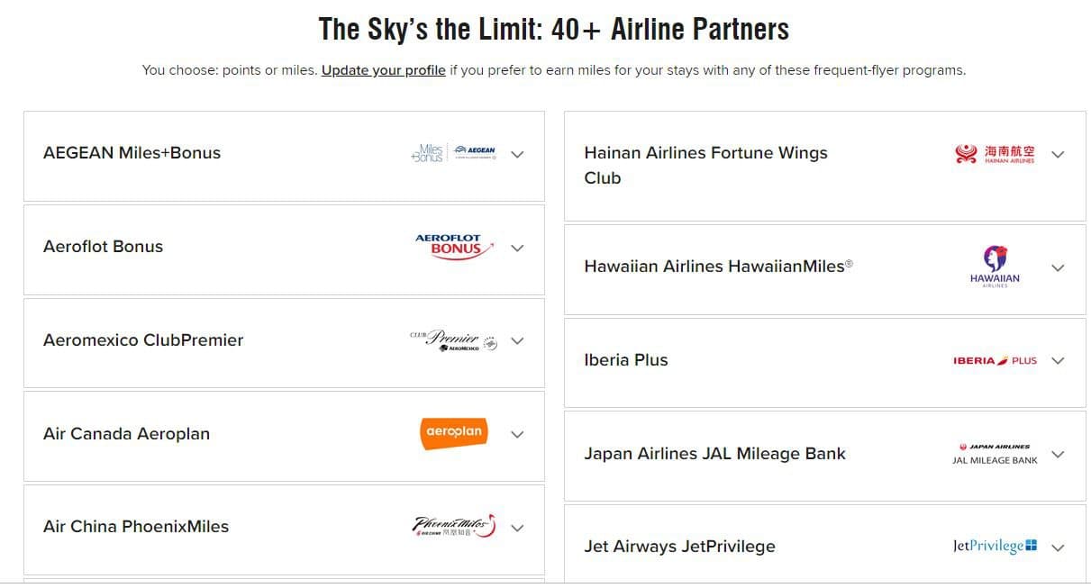Click the JAL Mileage Bank logo
1091x588 pixels.
click(995, 454)
